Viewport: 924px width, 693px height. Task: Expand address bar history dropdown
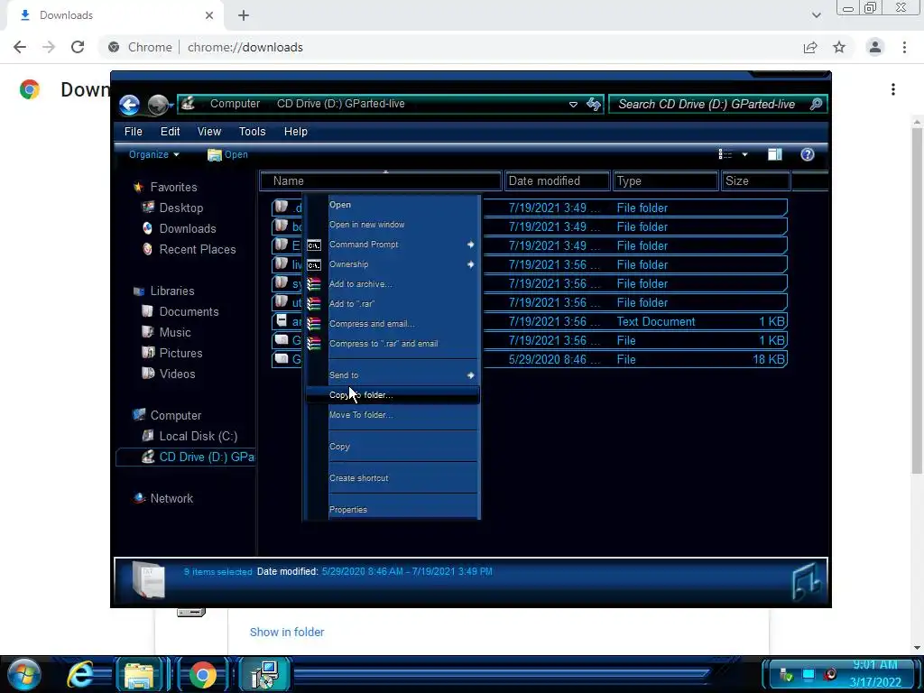tap(573, 105)
